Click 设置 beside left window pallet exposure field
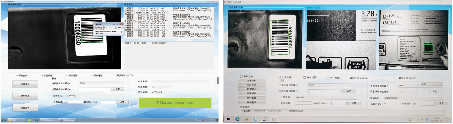This screenshot has height=124, width=453. coord(118,89)
